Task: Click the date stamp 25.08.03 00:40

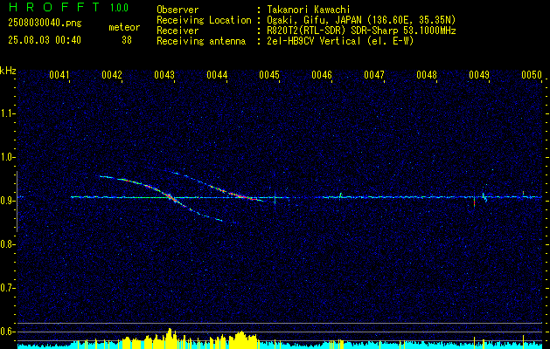Action: (x=45, y=40)
